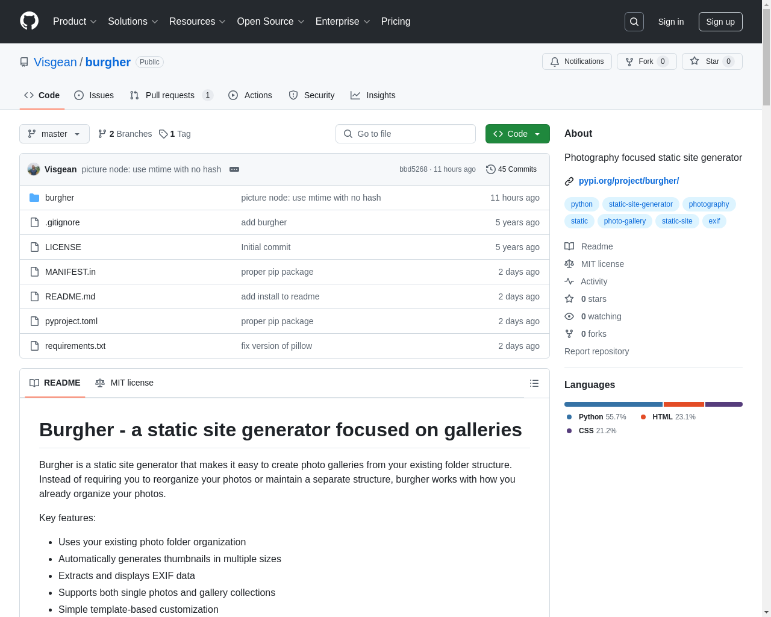Open the MANIFEST.in file
771x617 pixels.
click(x=70, y=272)
